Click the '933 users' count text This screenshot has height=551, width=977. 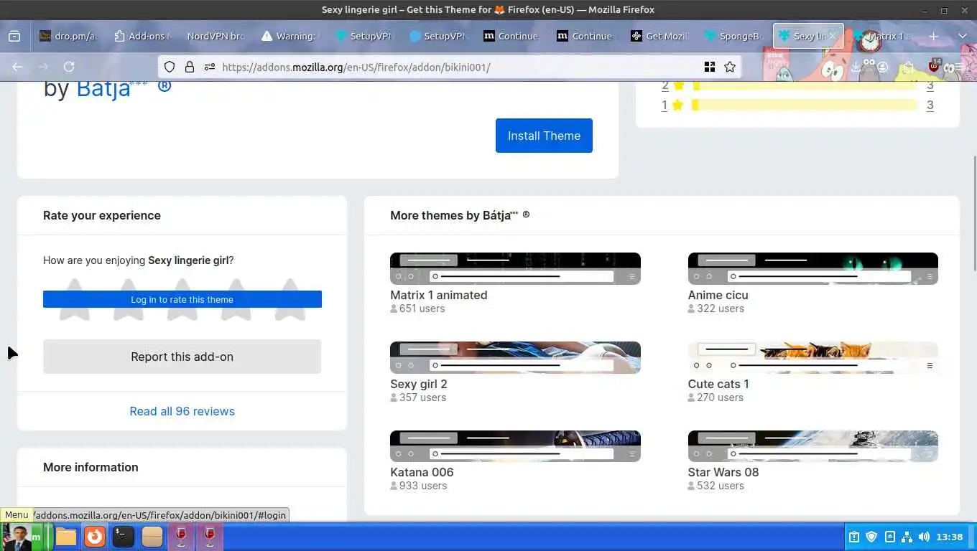point(423,486)
